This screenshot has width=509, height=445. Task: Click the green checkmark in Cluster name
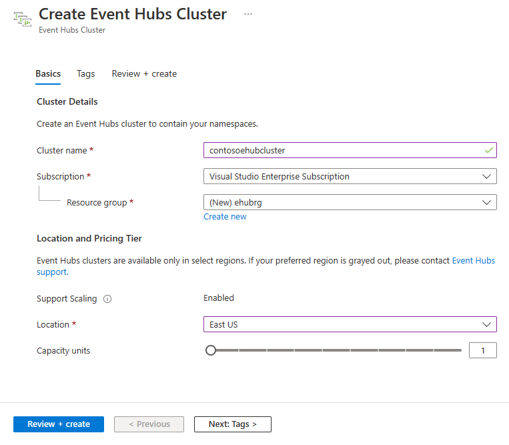pos(489,150)
